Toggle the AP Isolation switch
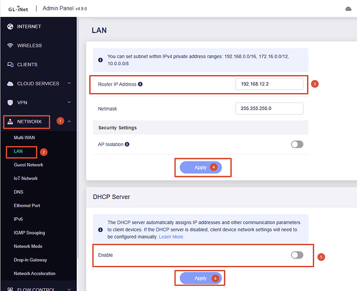The height and width of the screenshot is (291, 357). (x=297, y=144)
